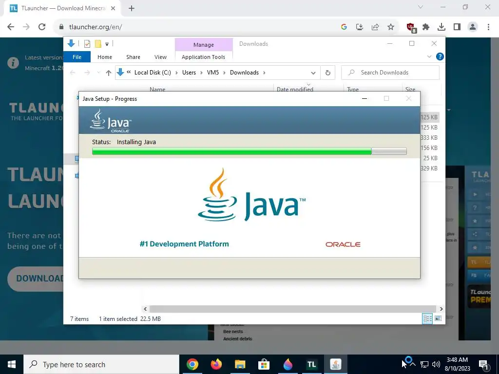This screenshot has width=499, height=374.
Task: Open a new Chrome tab
Action: pyautogui.click(x=132, y=9)
